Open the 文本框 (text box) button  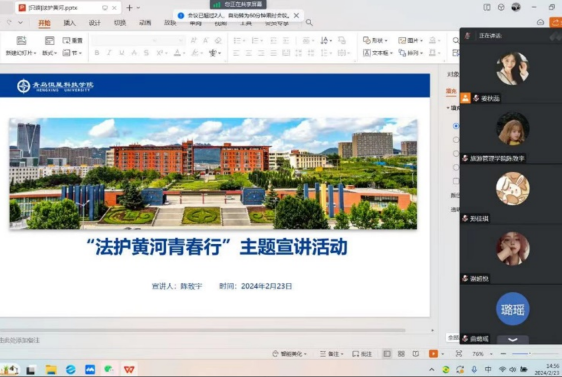[378, 53]
